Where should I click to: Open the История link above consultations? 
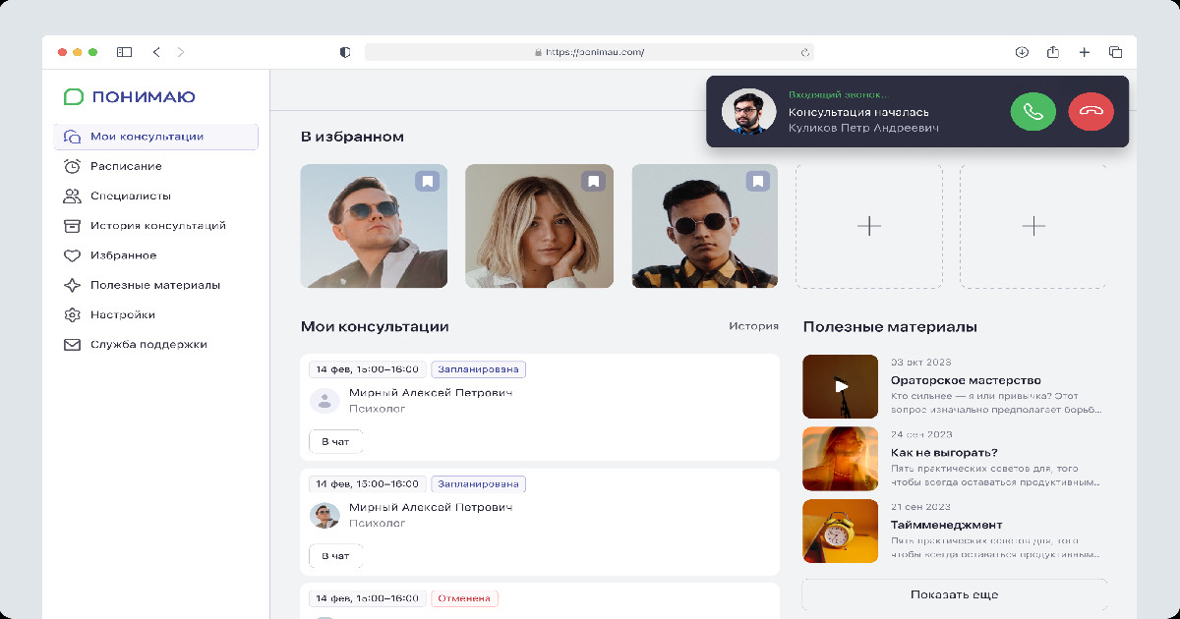(x=753, y=326)
